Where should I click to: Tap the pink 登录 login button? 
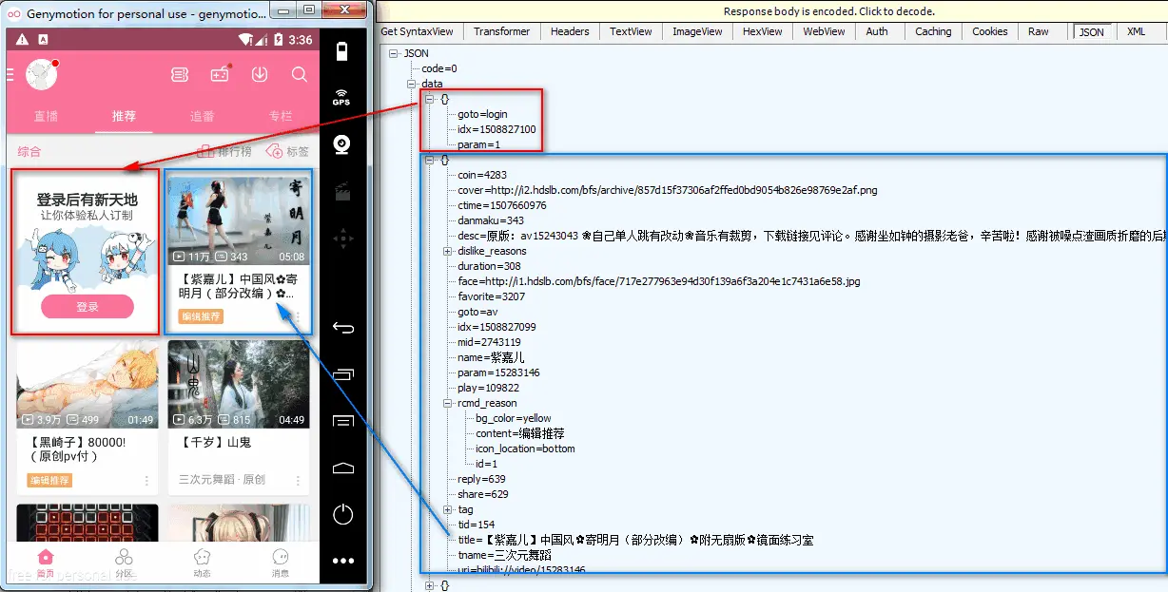(88, 307)
